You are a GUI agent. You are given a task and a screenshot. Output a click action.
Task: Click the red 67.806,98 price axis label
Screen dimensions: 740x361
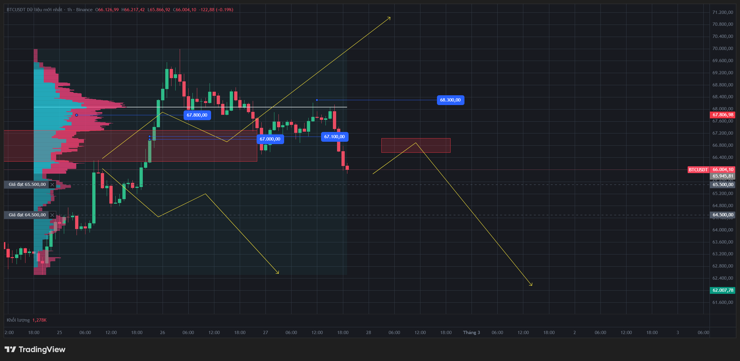coord(723,115)
